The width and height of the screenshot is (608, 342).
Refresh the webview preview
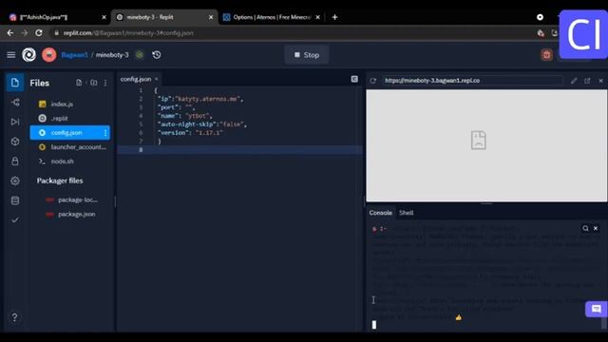(x=373, y=81)
